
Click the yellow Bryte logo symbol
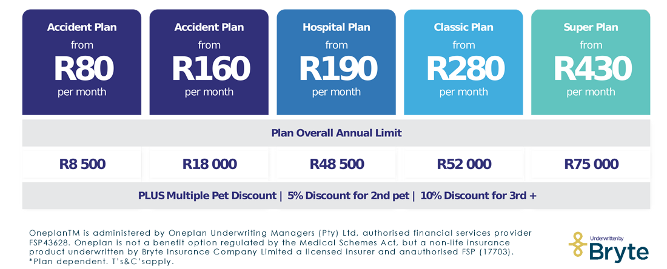[x=579, y=245]
